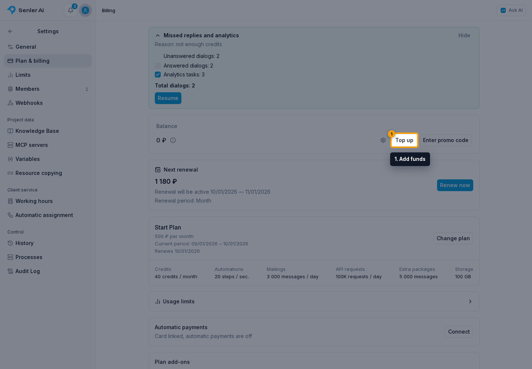
Task: Click the Senler AI logo
Action: [x=25, y=10]
